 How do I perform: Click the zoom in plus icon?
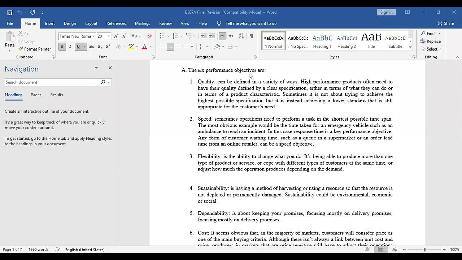pos(444,250)
